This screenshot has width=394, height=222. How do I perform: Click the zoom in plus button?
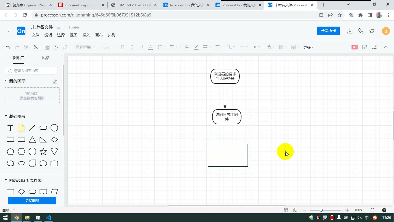tap(347, 210)
